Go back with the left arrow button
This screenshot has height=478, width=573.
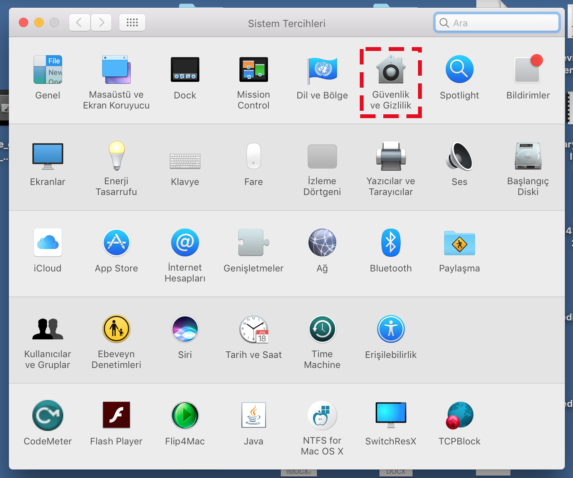[x=80, y=22]
